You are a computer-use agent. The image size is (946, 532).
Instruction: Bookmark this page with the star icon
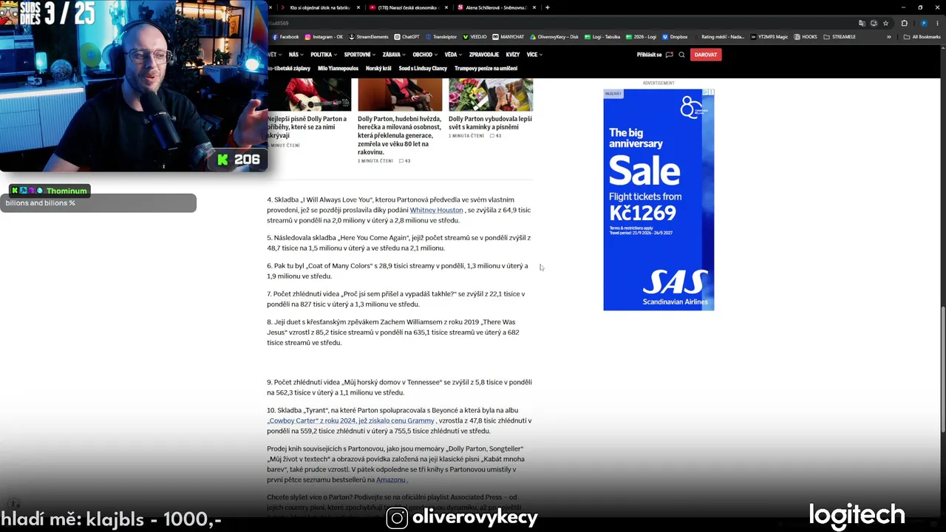(885, 23)
